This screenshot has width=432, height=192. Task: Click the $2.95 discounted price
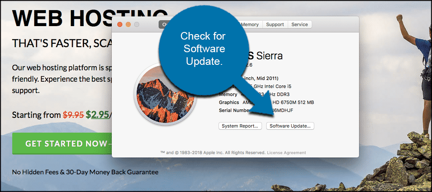[x=97, y=115]
